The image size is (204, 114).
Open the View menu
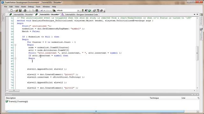(17, 7)
